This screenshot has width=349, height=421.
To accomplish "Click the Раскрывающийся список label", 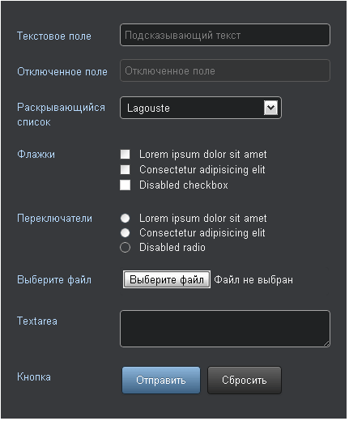I will coord(61,115).
